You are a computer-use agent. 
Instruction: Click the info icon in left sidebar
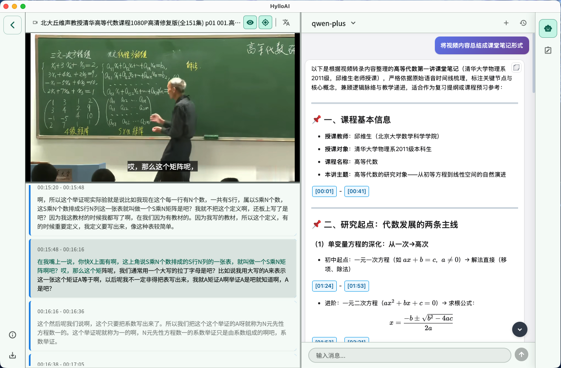click(x=13, y=335)
